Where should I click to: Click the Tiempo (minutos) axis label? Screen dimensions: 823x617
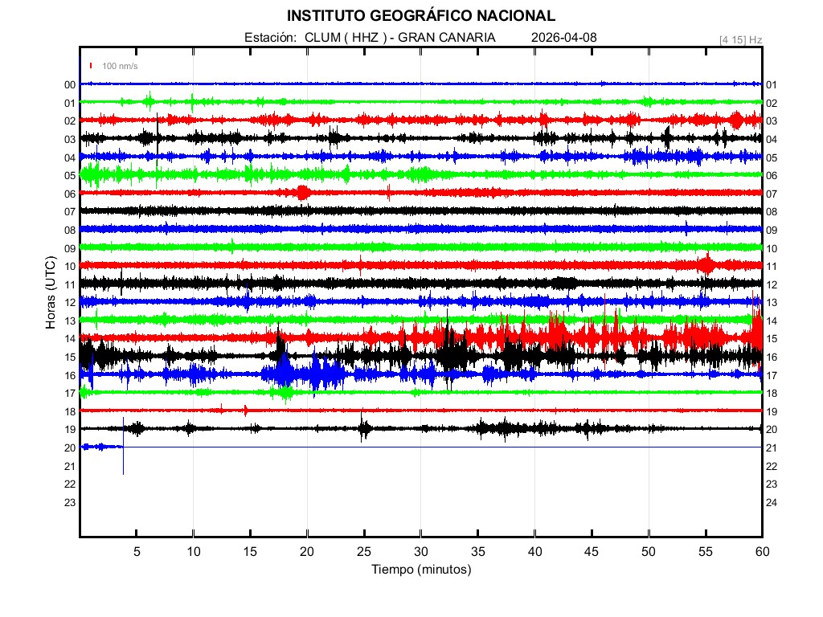coord(420,570)
